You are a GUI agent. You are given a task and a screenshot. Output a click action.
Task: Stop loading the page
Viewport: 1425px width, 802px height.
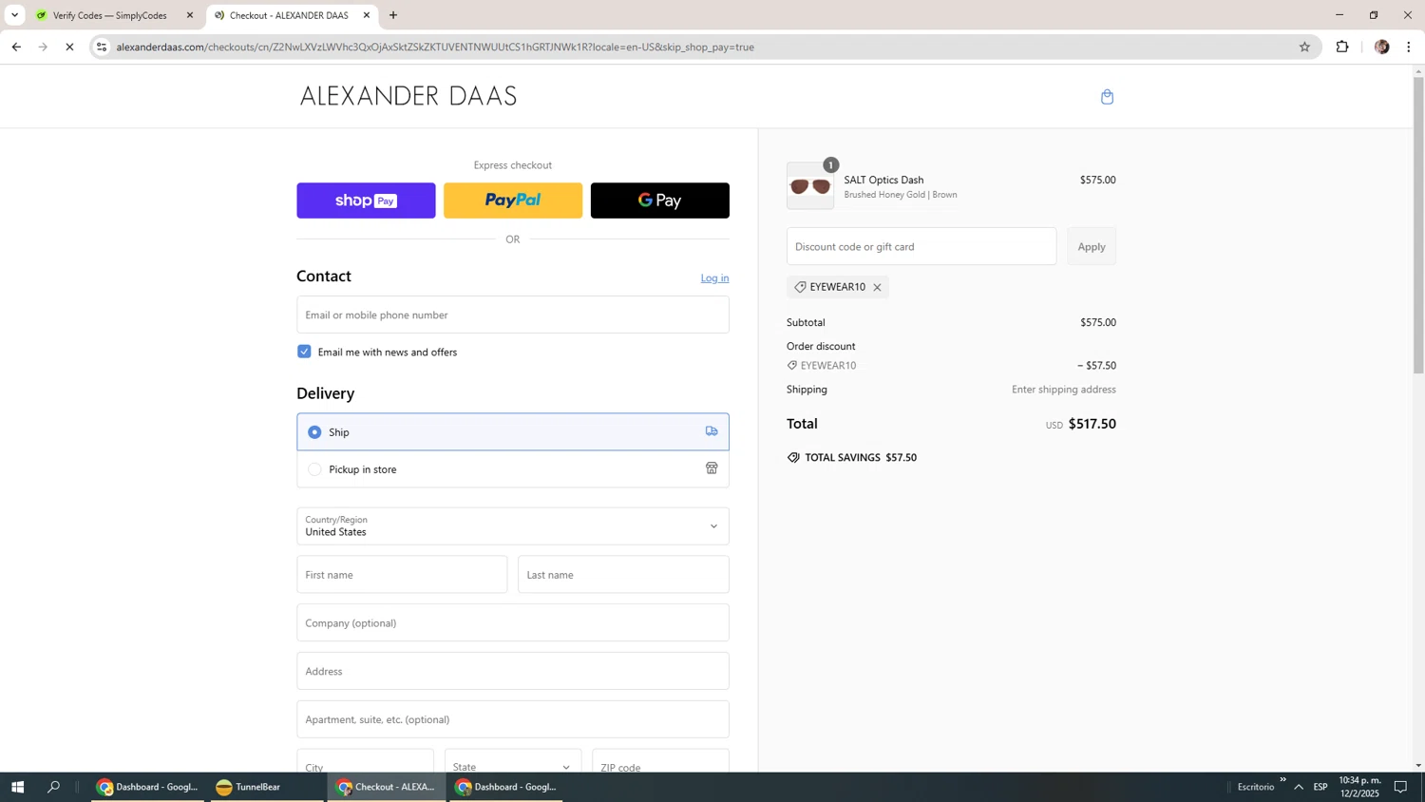point(69,47)
